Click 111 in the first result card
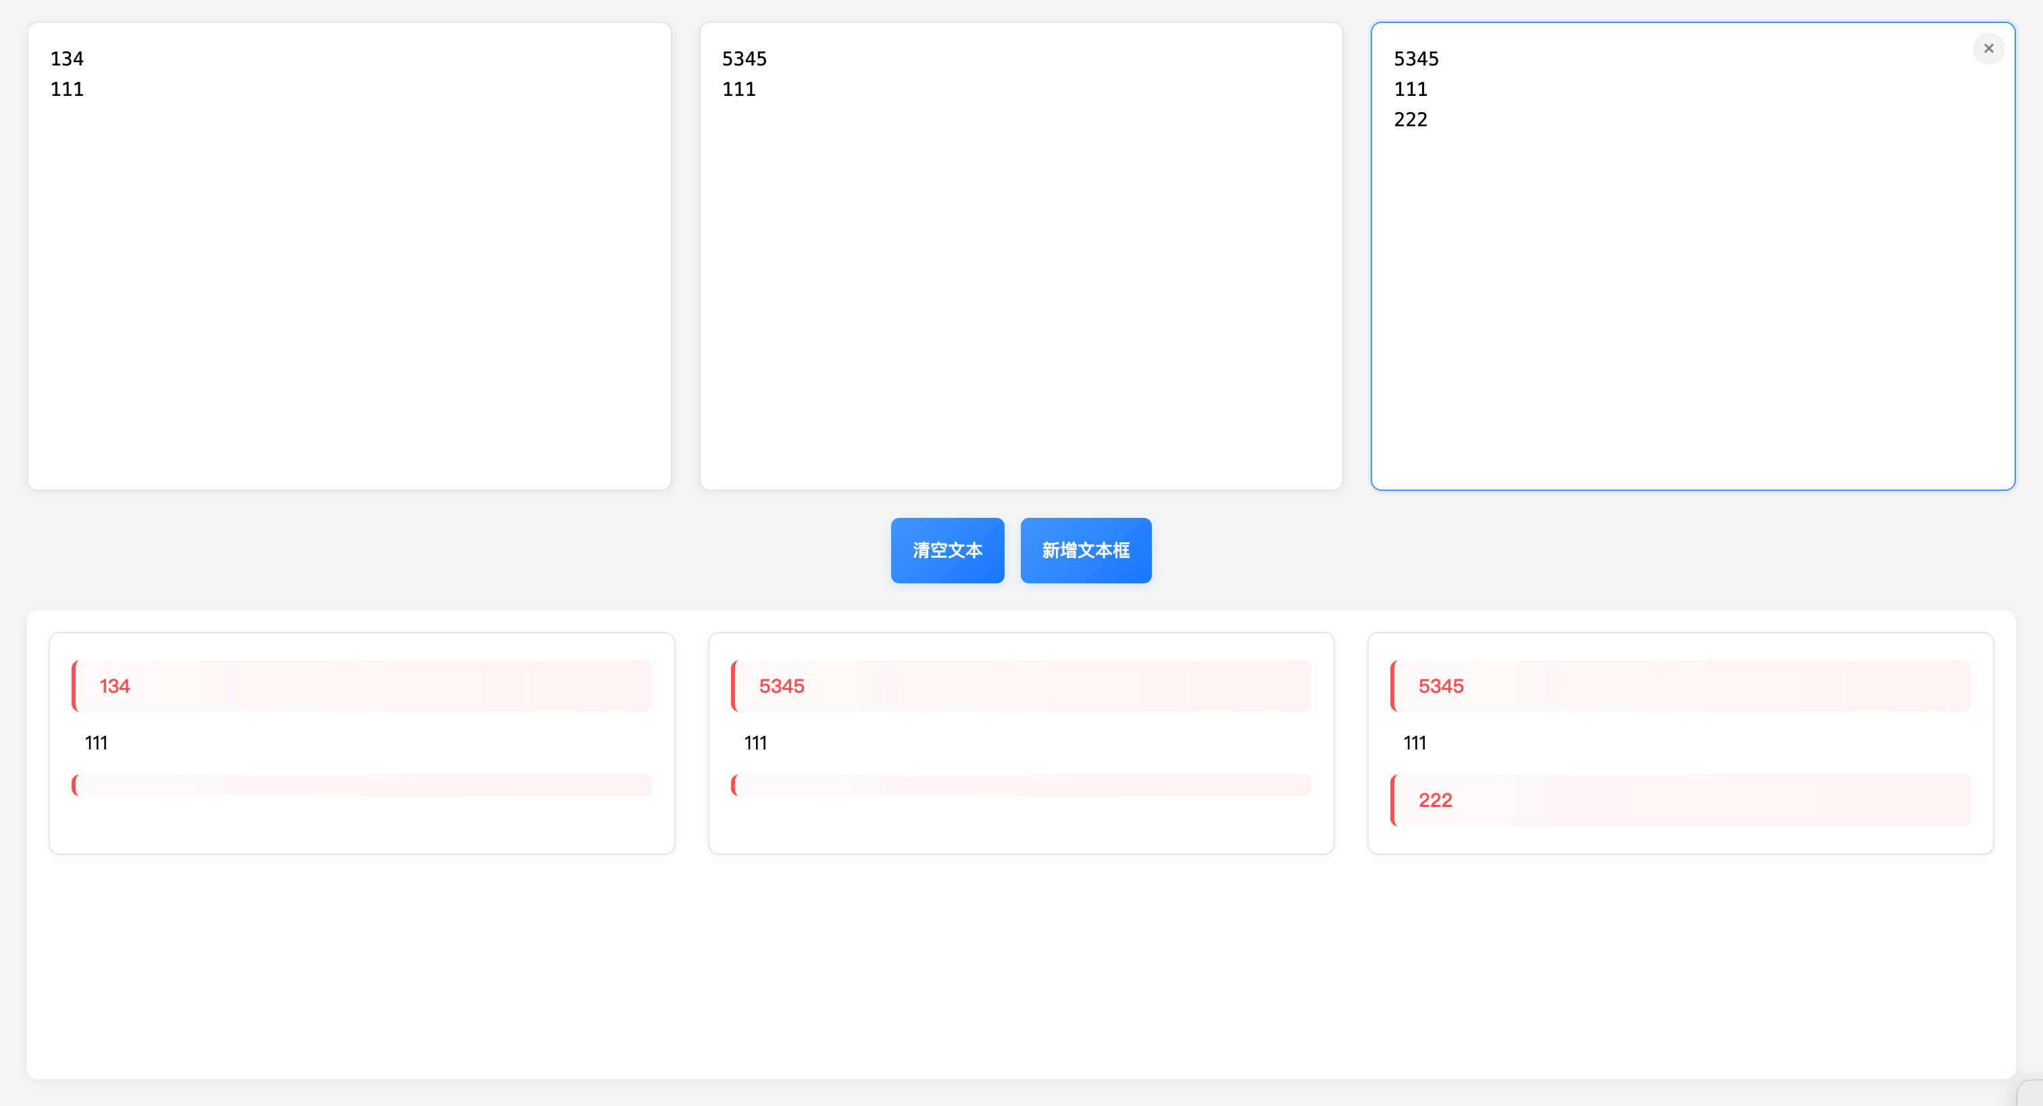This screenshot has width=2043, height=1106. tap(96, 743)
